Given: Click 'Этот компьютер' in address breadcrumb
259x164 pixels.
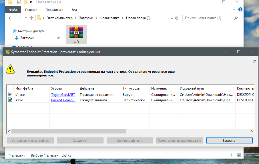Looking at the screenshot, I should pyautogui.click(x=60, y=18).
